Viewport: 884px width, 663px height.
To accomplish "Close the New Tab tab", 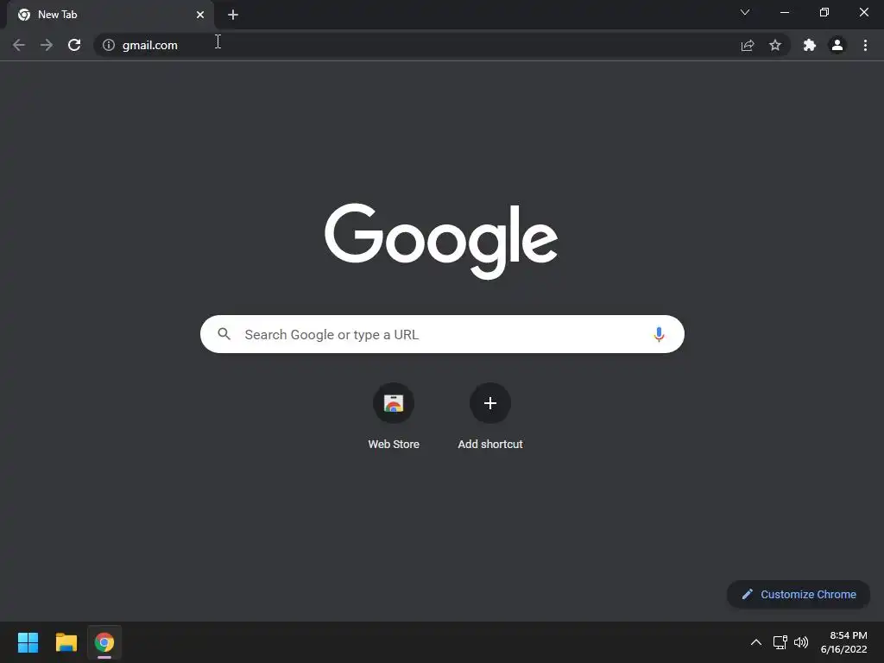I will coord(200,15).
